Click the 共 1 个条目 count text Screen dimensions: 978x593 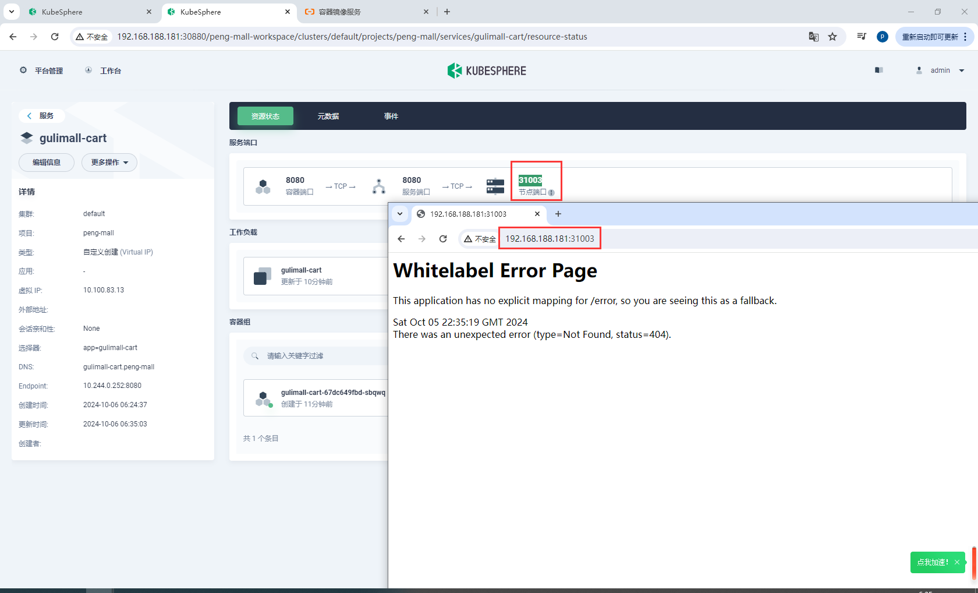[x=261, y=439]
